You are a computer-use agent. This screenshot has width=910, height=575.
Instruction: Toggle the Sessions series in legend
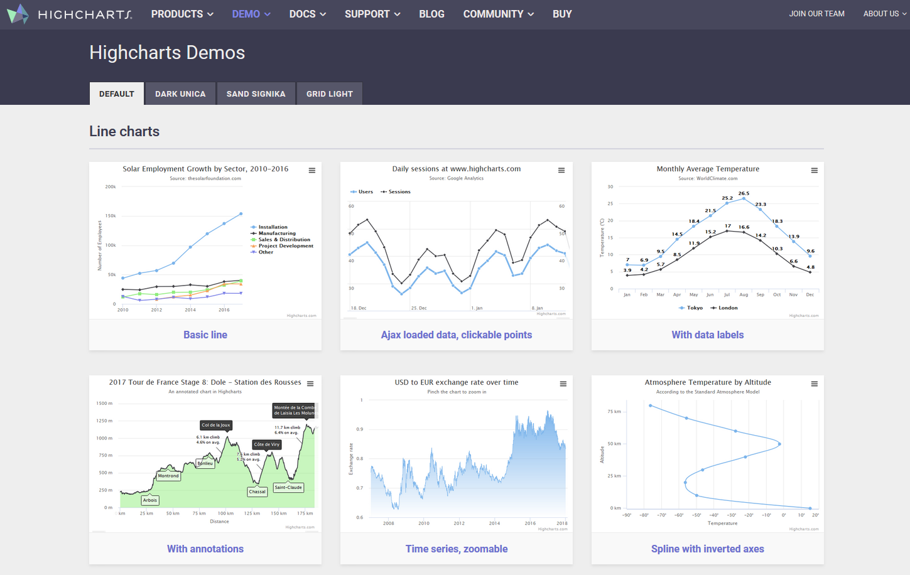pyautogui.click(x=396, y=192)
